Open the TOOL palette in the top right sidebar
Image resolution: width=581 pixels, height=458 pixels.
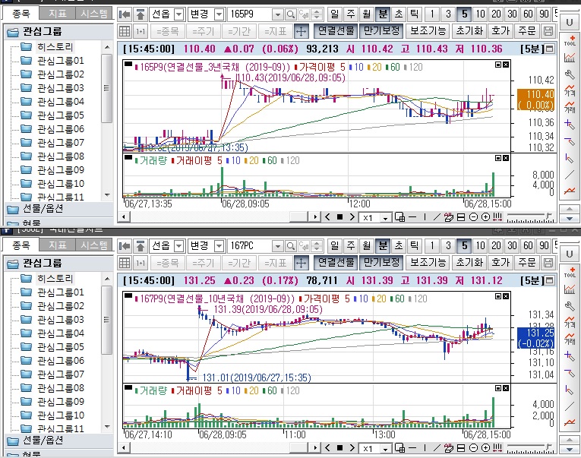(570, 39)
